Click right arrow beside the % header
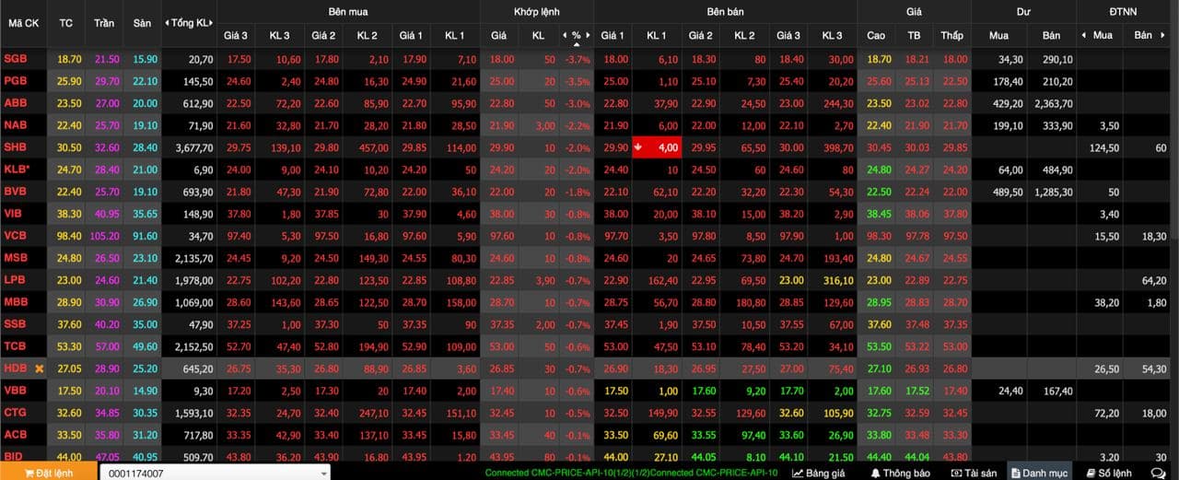Image resolution: width=1179 pixels, height=480 pixels. tap(588, 35)
